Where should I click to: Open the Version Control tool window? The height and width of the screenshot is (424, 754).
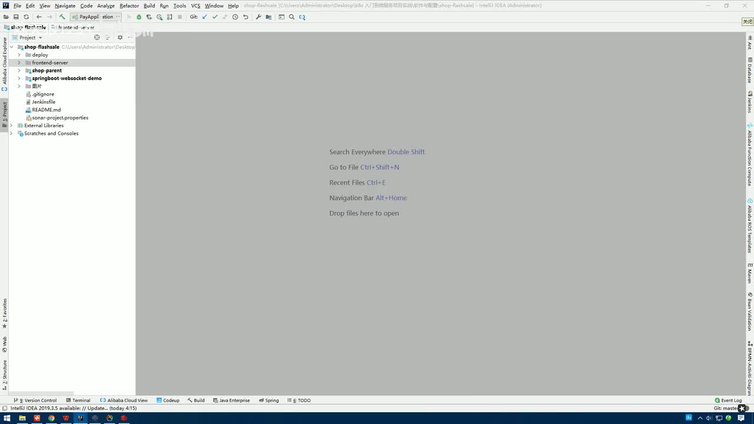(35, 400)
